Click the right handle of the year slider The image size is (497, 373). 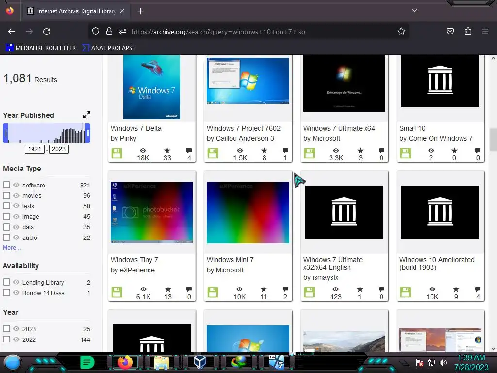[x=88, y=133]
